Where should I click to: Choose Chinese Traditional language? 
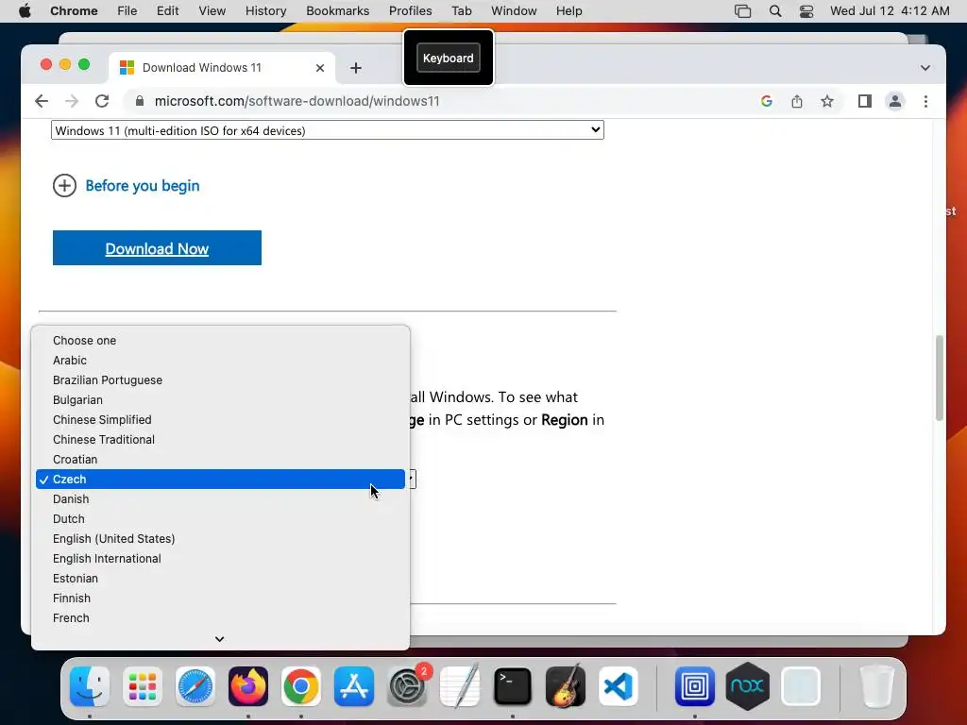pos(221,440)
